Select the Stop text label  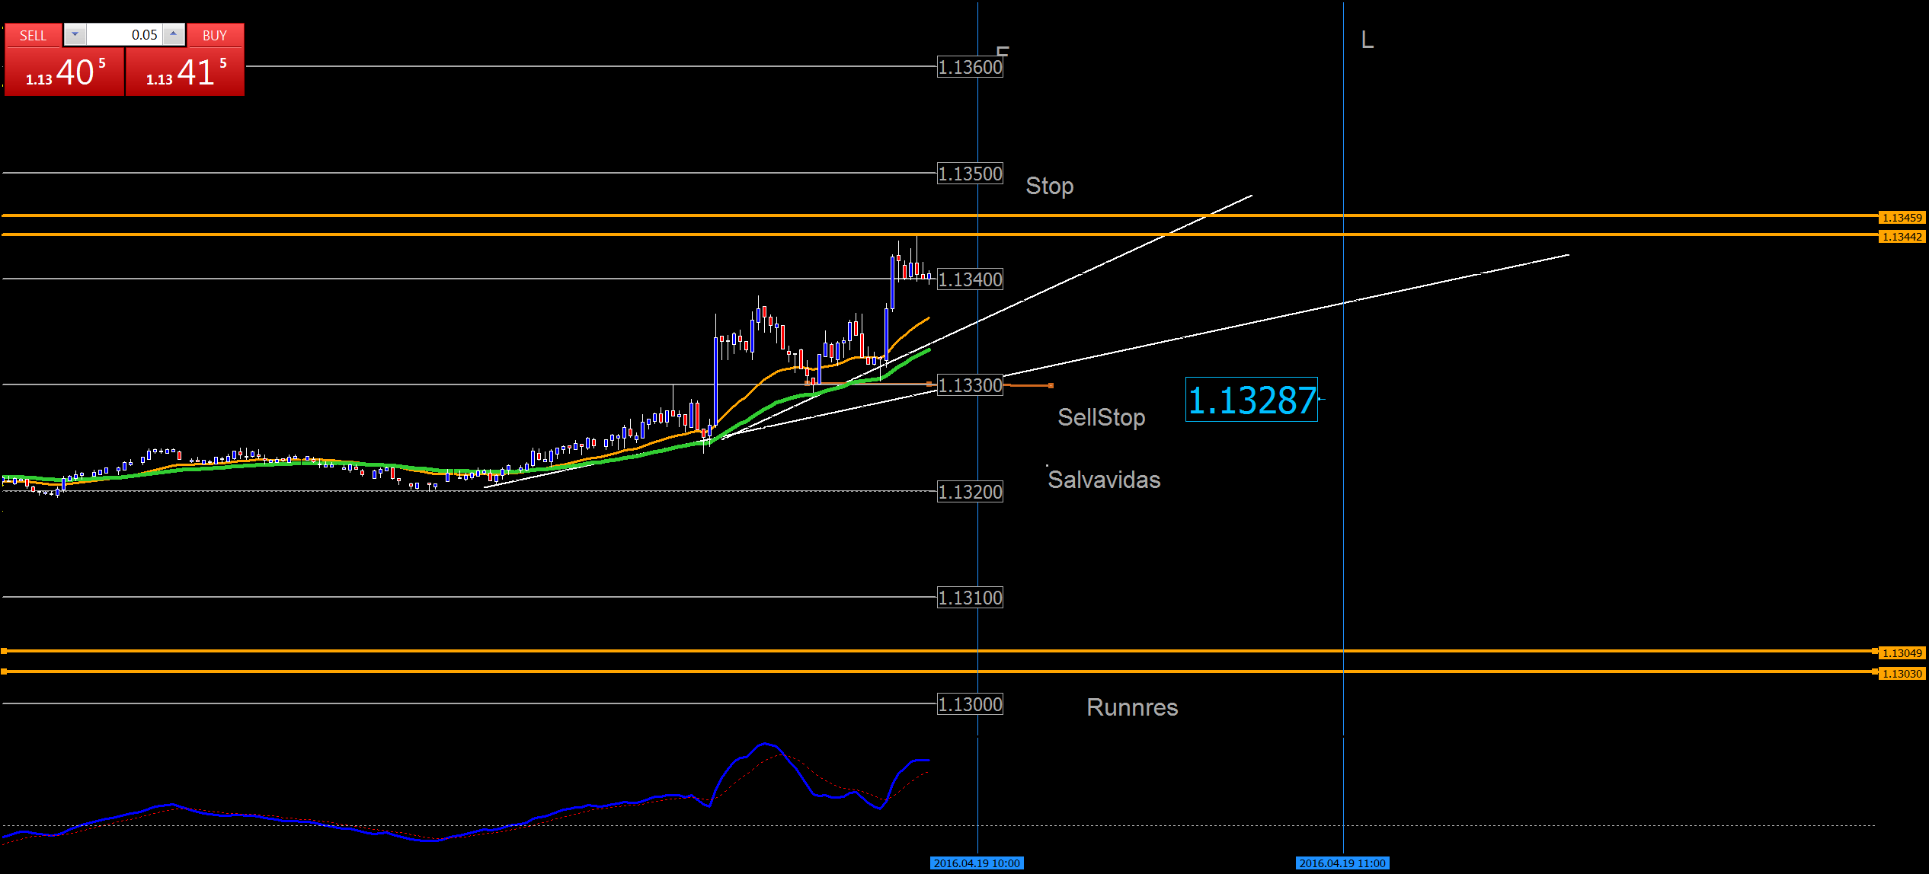tap(1049, 186)
